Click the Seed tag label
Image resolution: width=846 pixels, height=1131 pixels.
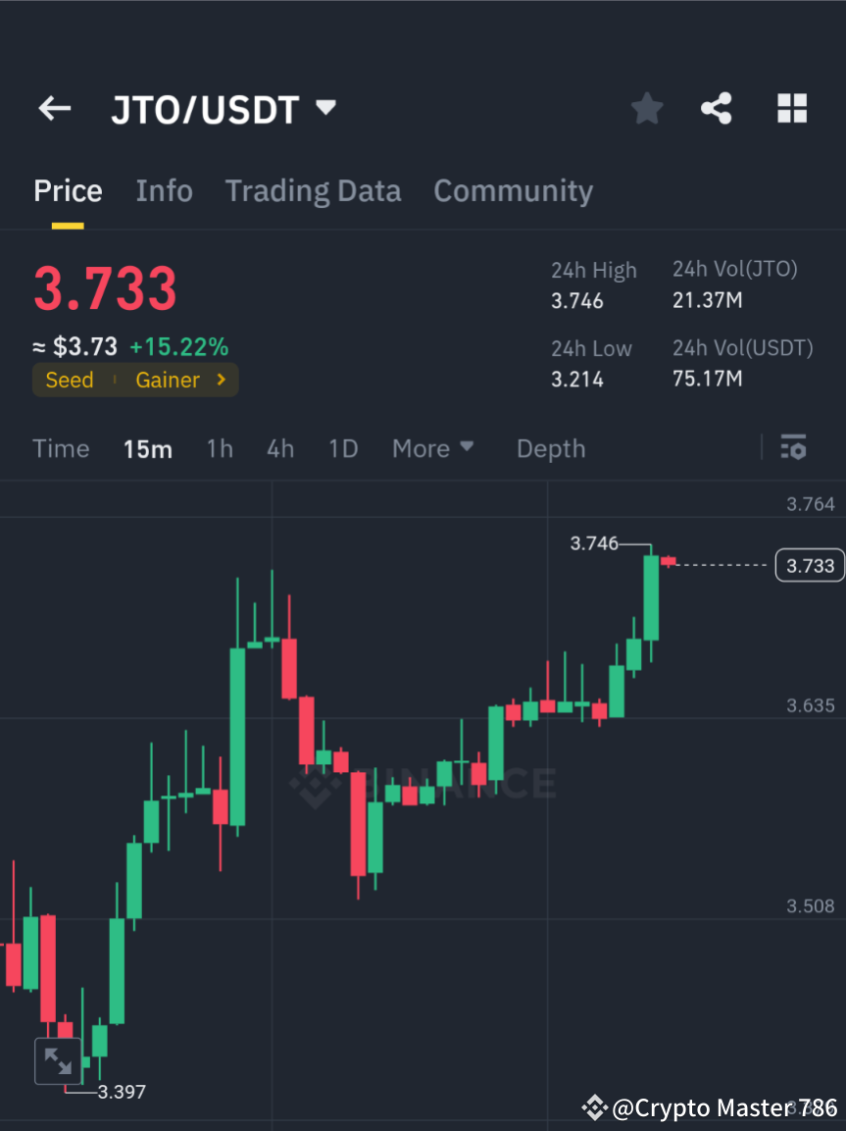click(70, 380)
